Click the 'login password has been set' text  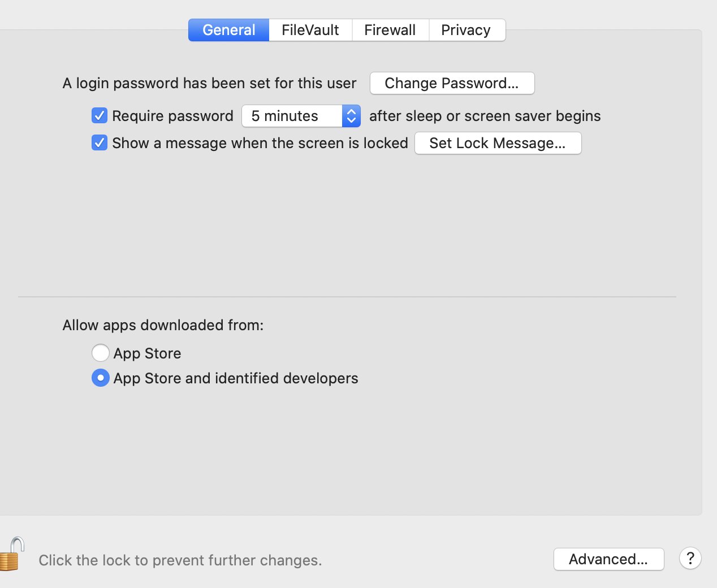pos(209,83)
